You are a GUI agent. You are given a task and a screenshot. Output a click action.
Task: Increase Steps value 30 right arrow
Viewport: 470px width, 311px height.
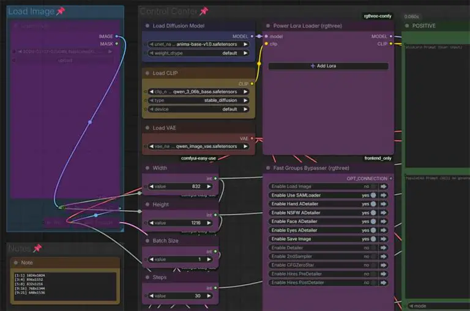pyautogui.click(x=209, y=296)
